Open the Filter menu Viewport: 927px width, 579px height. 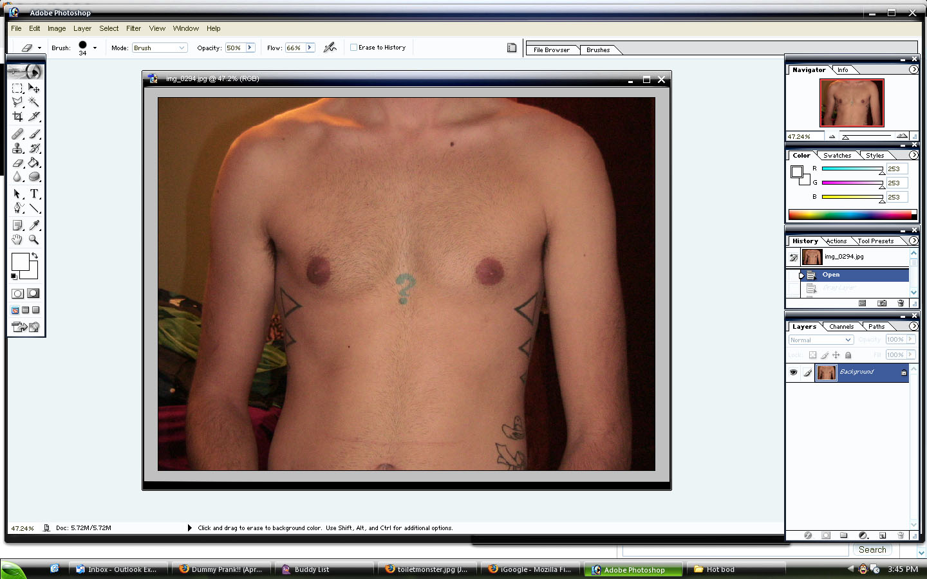tap(133, 28)
